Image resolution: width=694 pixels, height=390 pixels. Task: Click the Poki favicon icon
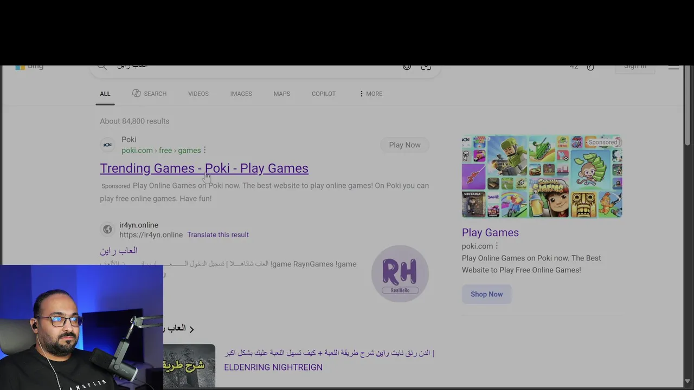[107, 145]
